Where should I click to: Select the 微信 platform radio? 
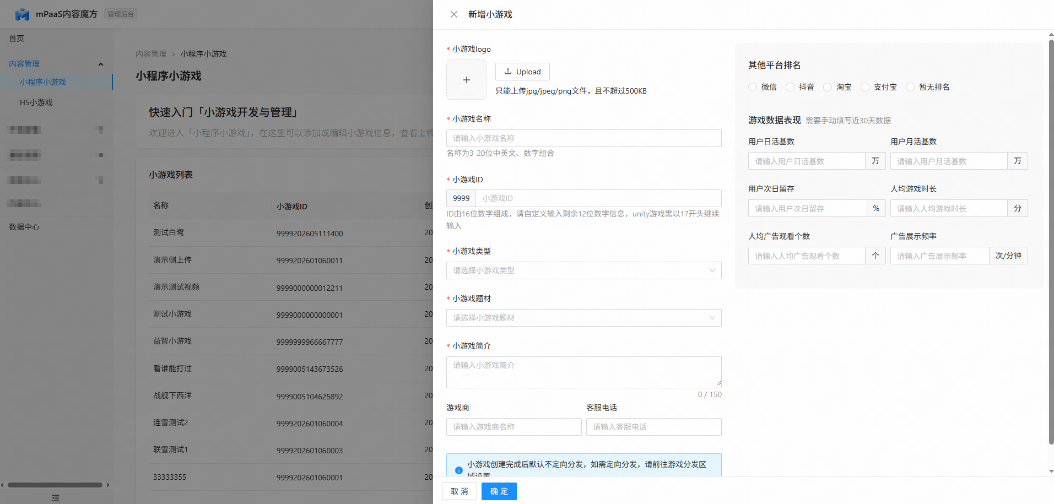[753, 87]
